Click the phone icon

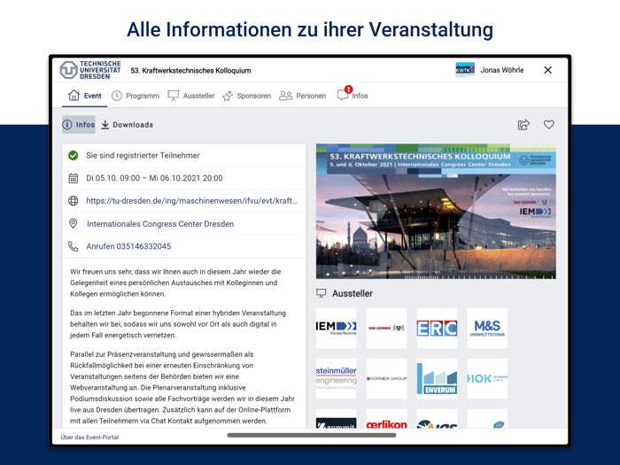tap(74, 246)
